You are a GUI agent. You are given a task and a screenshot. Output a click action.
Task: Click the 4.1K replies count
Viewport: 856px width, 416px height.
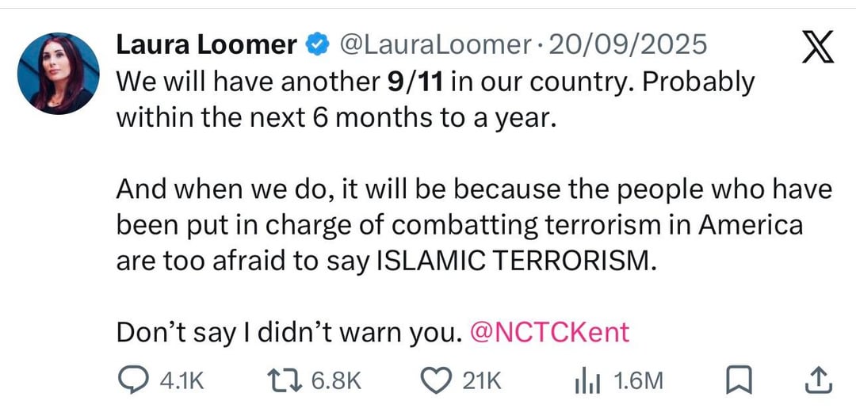tap(182, 381)
